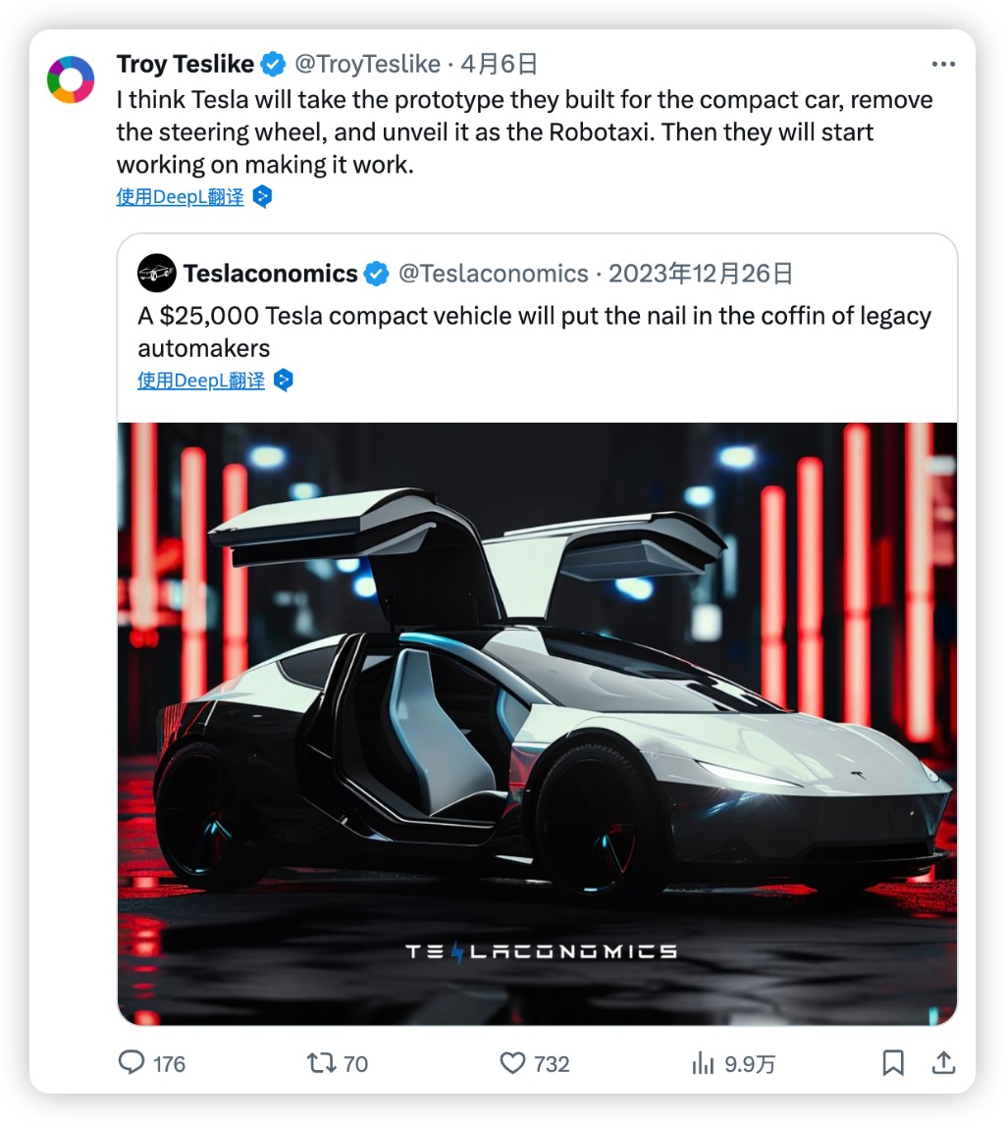Click Teslaconomics' blue verified badge

(x=377, y=274)
